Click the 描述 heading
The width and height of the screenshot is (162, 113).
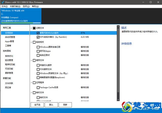[x=124, y=28]
